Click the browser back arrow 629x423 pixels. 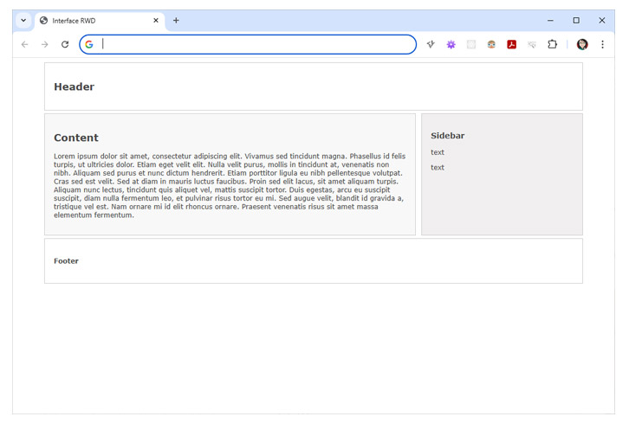click(x=24, y=44)
